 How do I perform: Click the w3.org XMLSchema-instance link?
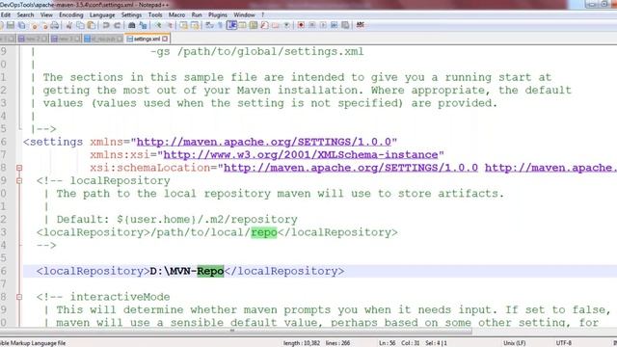click(x=301, y=154)
